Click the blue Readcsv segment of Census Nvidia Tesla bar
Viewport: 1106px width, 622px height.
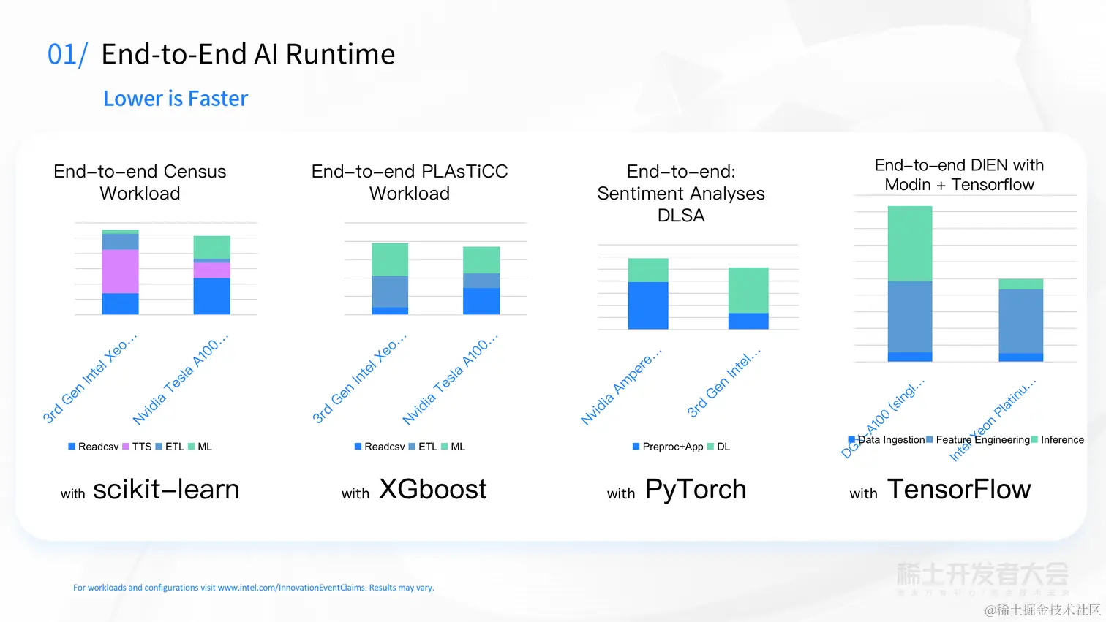(211, 297)
